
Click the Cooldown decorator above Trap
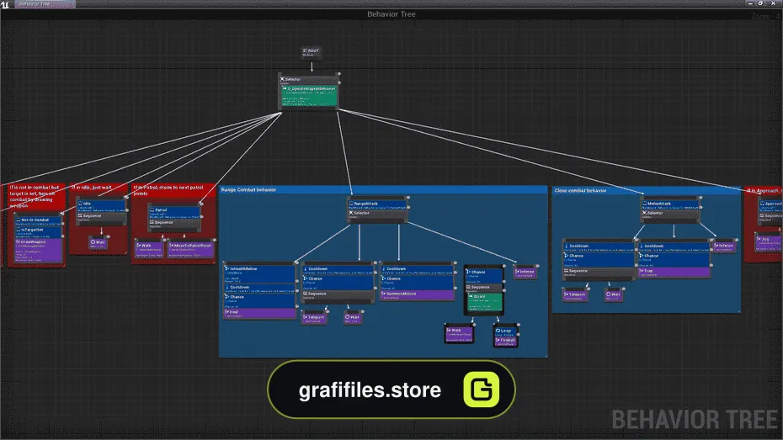(674, 247)
